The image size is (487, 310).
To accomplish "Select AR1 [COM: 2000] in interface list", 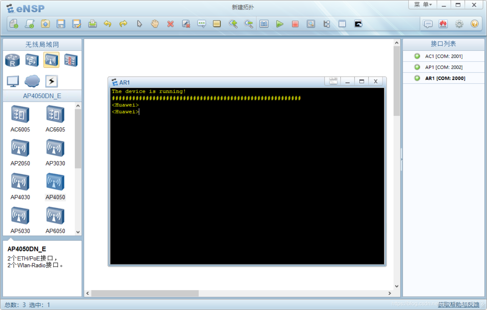I will [443, 78].
